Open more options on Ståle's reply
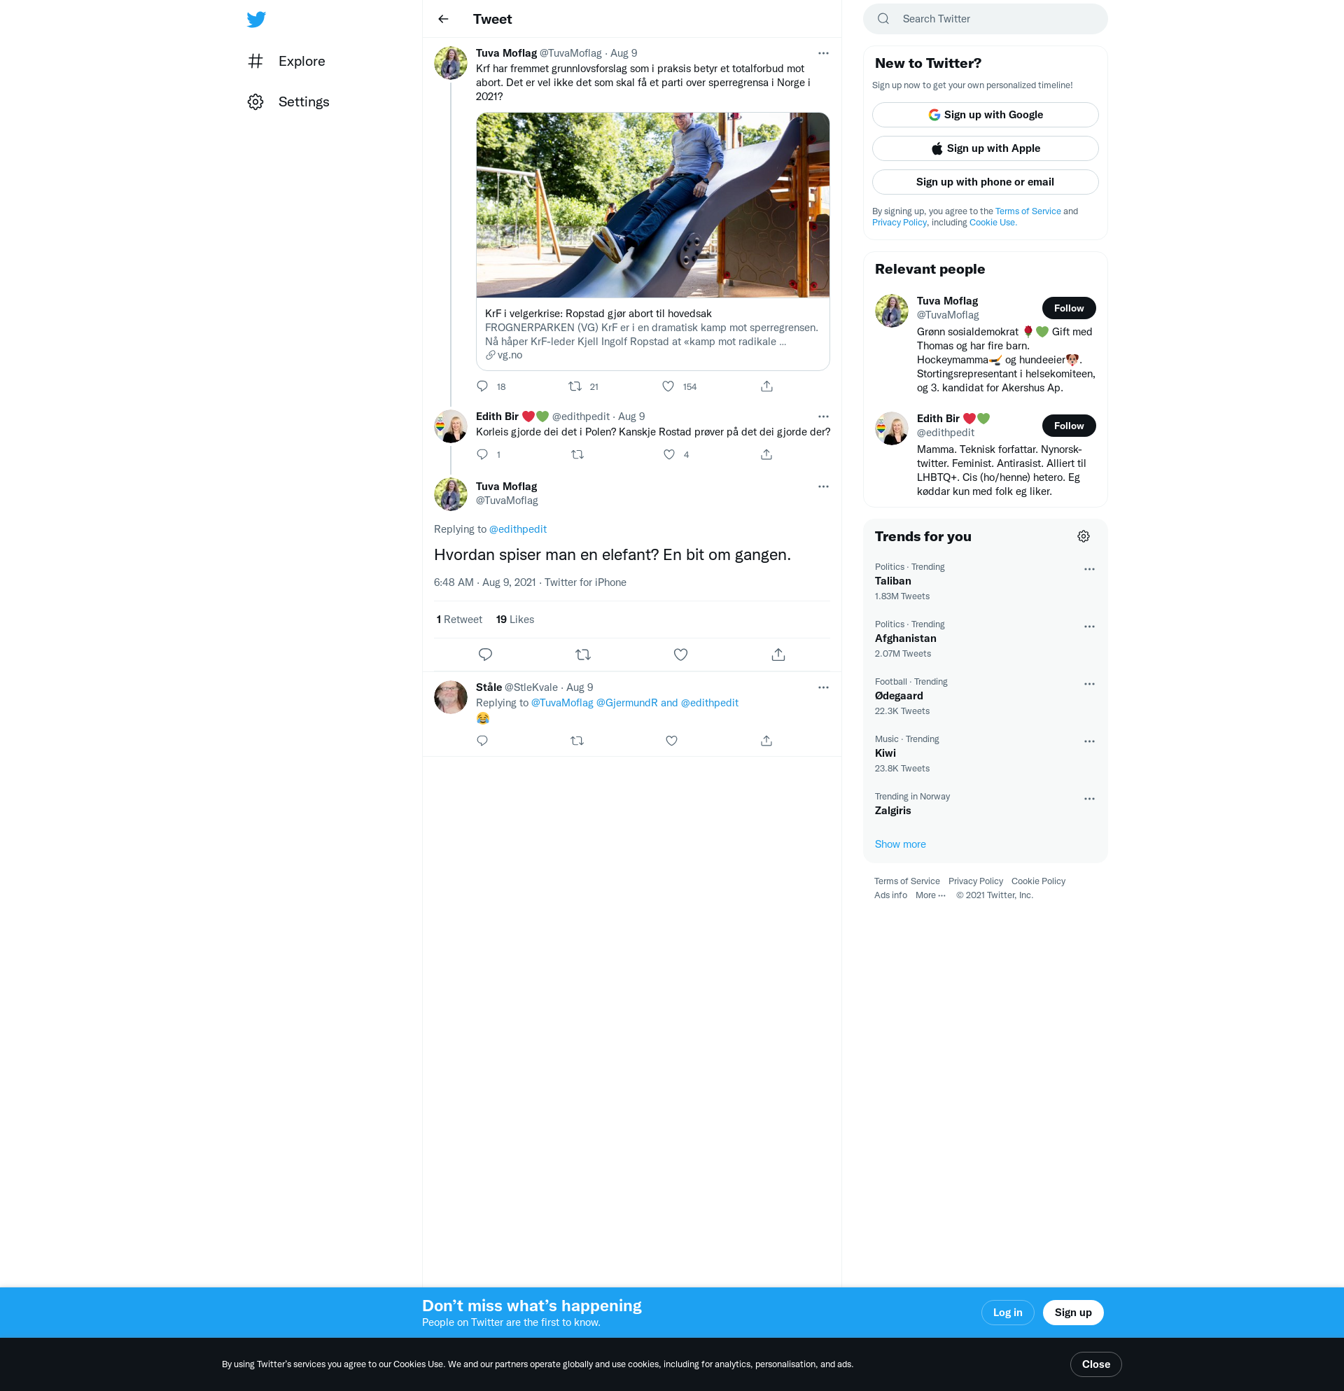1344x1391 pixels. (823, 687)
